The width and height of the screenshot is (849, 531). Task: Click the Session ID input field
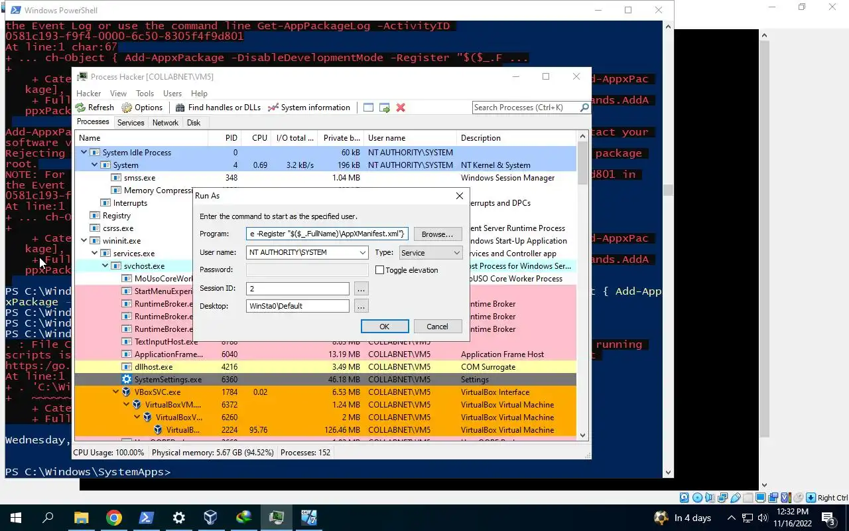pyautogui.click(x=297, y=289)
